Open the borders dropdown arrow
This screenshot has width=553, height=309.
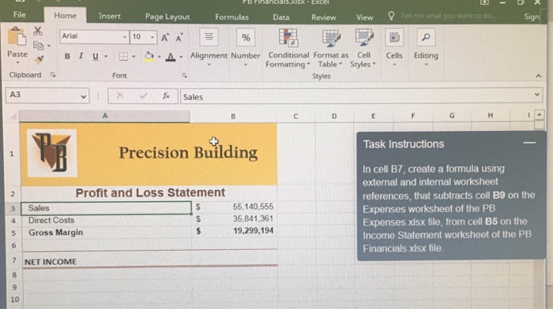(x=134, y=57)
